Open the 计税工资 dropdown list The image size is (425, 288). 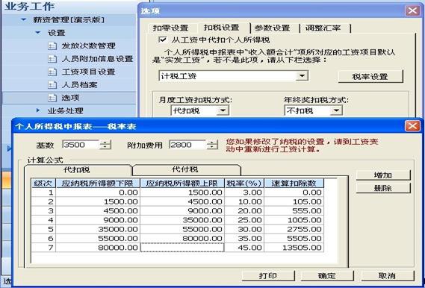302,76
